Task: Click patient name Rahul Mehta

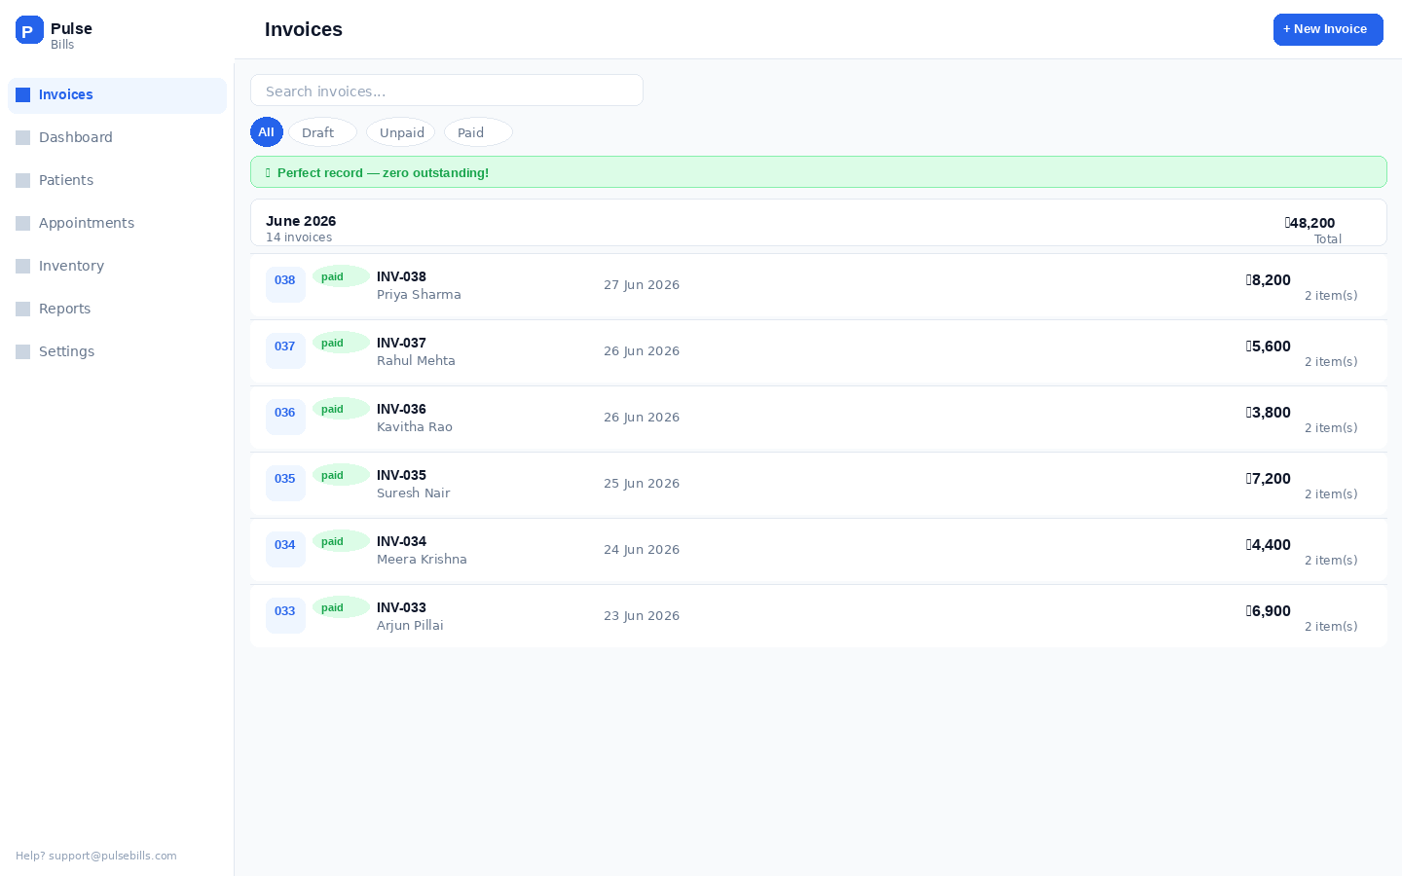Action: pos(416,361)
